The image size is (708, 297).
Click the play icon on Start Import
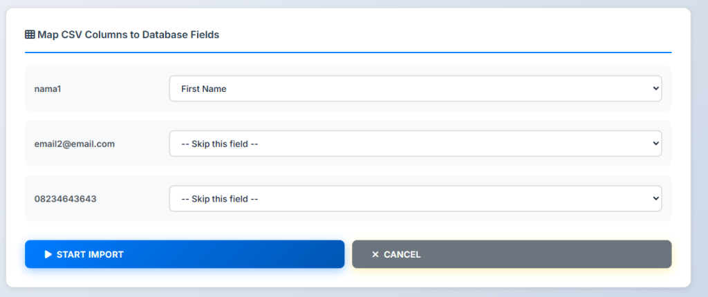48,254
